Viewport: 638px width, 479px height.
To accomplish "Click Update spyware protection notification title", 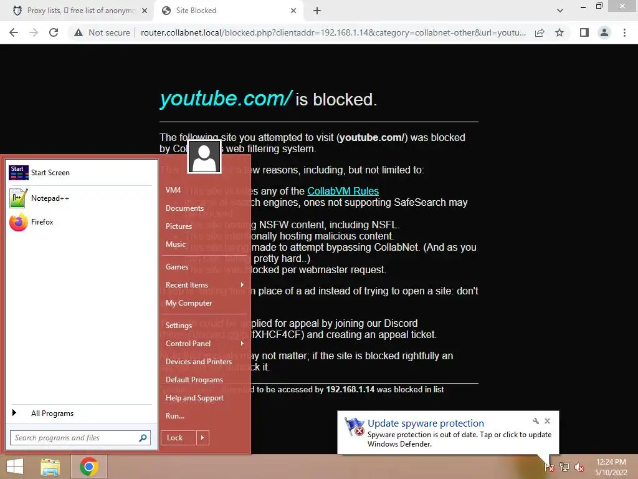I will click(x=426, y=423).
